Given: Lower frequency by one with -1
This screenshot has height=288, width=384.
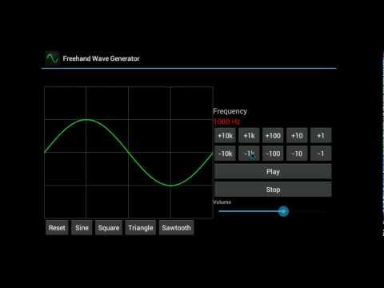Looking at the screenshot, I should 321,154.
